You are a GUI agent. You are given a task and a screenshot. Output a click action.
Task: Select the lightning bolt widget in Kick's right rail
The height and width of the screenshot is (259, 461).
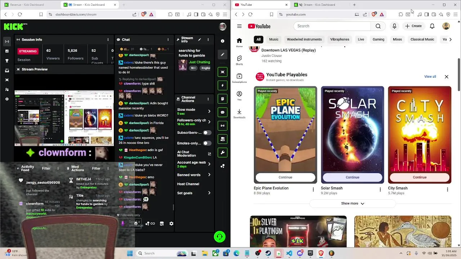click(223, 86)
